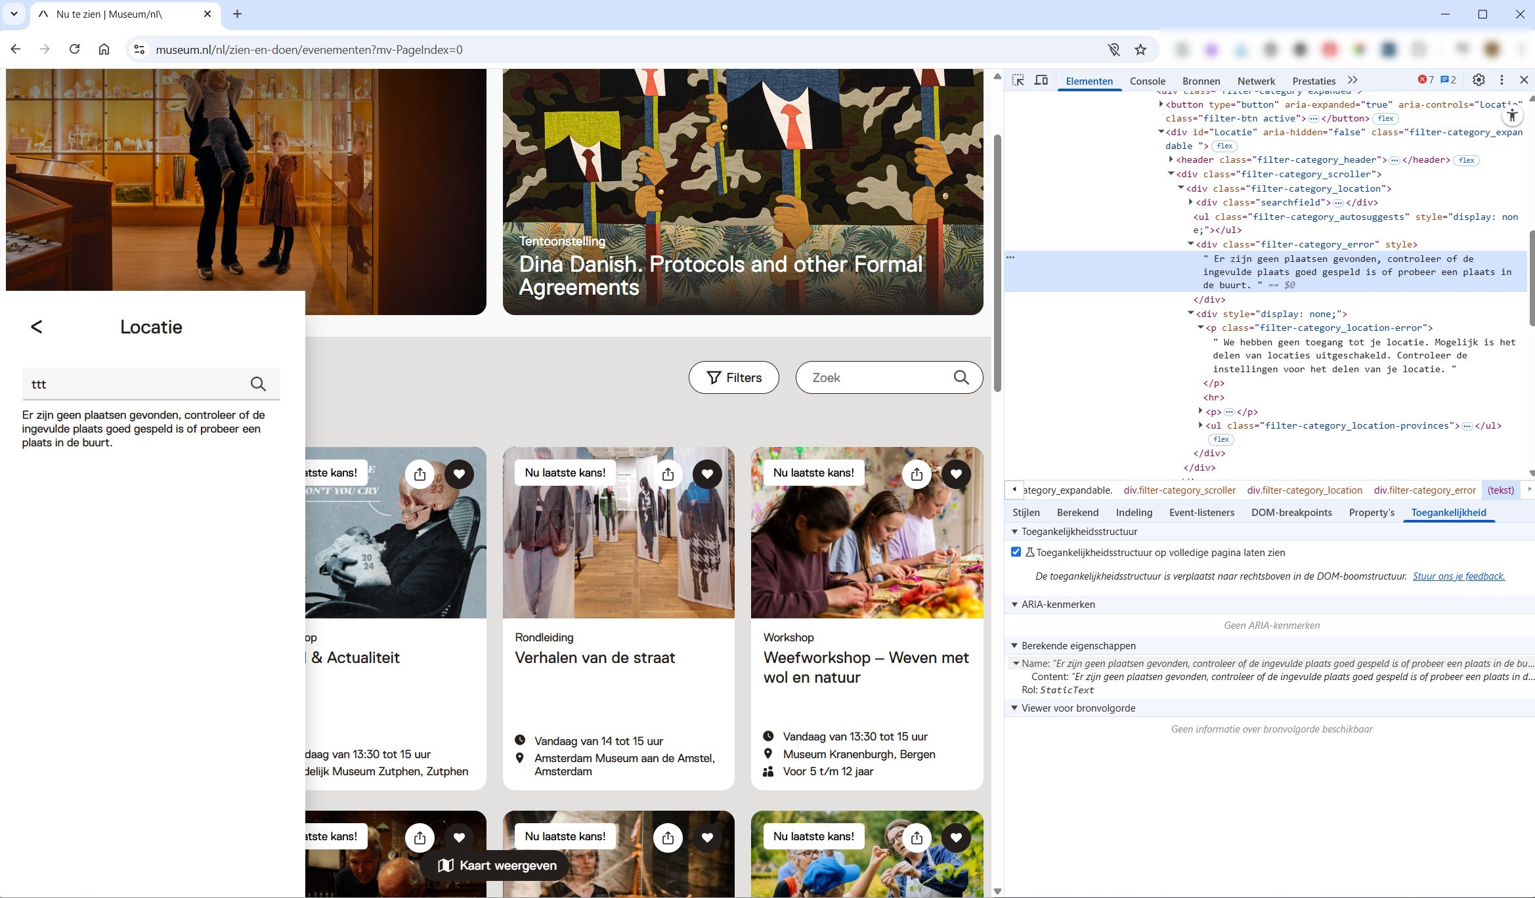Screen dimensions: 1535x898
Task: Open the tab search dropdown
Action: [14, 14]
